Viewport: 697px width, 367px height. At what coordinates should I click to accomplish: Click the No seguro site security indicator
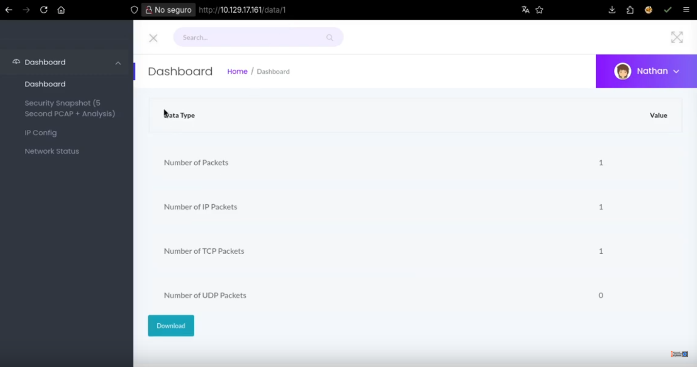168,10
